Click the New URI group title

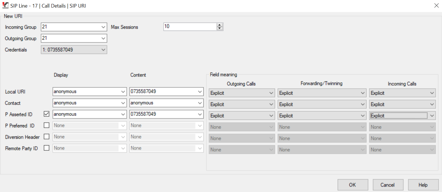pyautogui.click(x=13, y=16)
